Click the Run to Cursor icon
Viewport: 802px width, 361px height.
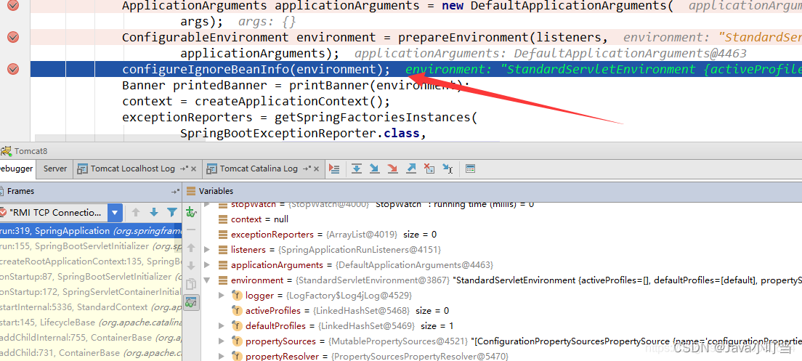click(x=447, y=169)
